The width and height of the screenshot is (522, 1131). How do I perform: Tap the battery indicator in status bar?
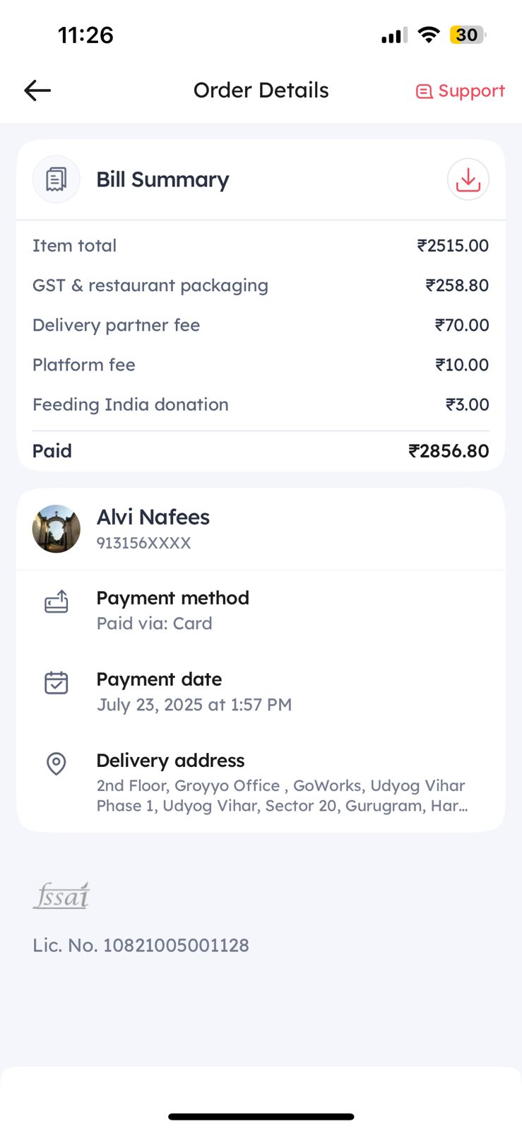[x=467, y=35]
